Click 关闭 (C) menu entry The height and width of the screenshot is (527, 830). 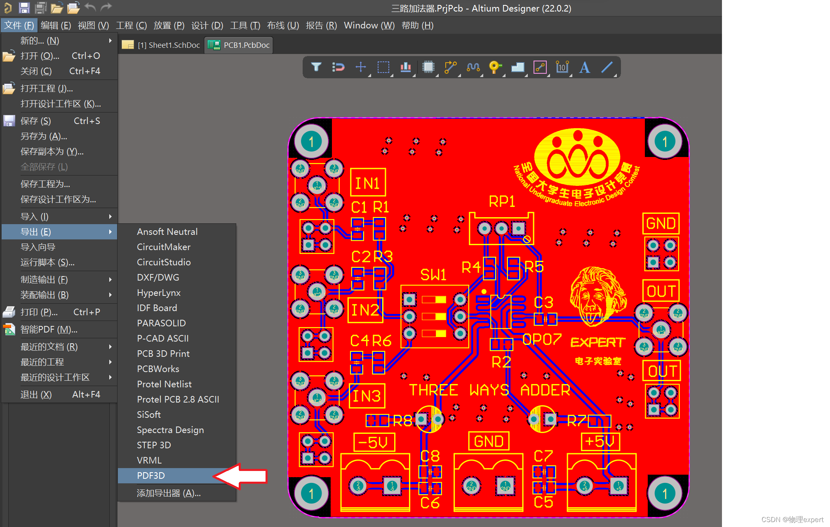coord(60,71)
